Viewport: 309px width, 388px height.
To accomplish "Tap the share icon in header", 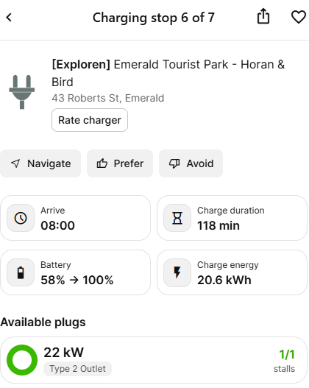I will pyautogui.click(x=263, y=16).
